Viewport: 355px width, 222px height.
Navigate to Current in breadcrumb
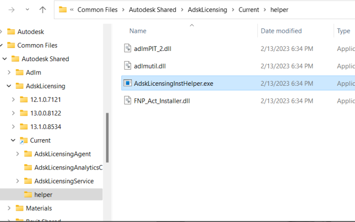(249, 10)
